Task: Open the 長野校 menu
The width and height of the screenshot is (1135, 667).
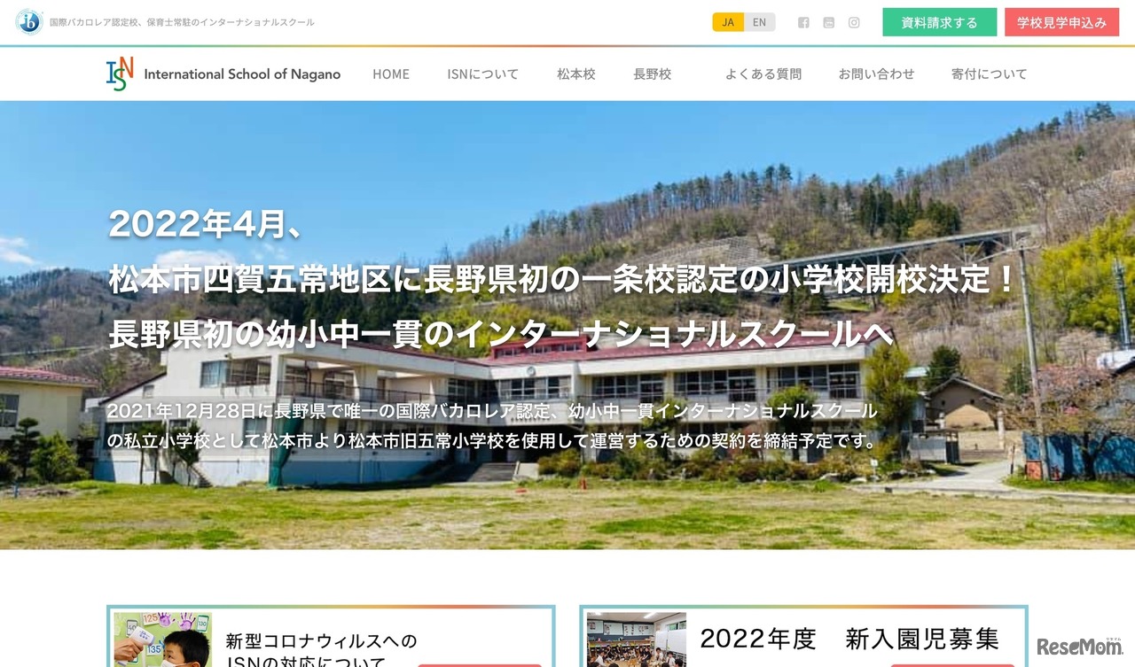Action: coord(653,74)
